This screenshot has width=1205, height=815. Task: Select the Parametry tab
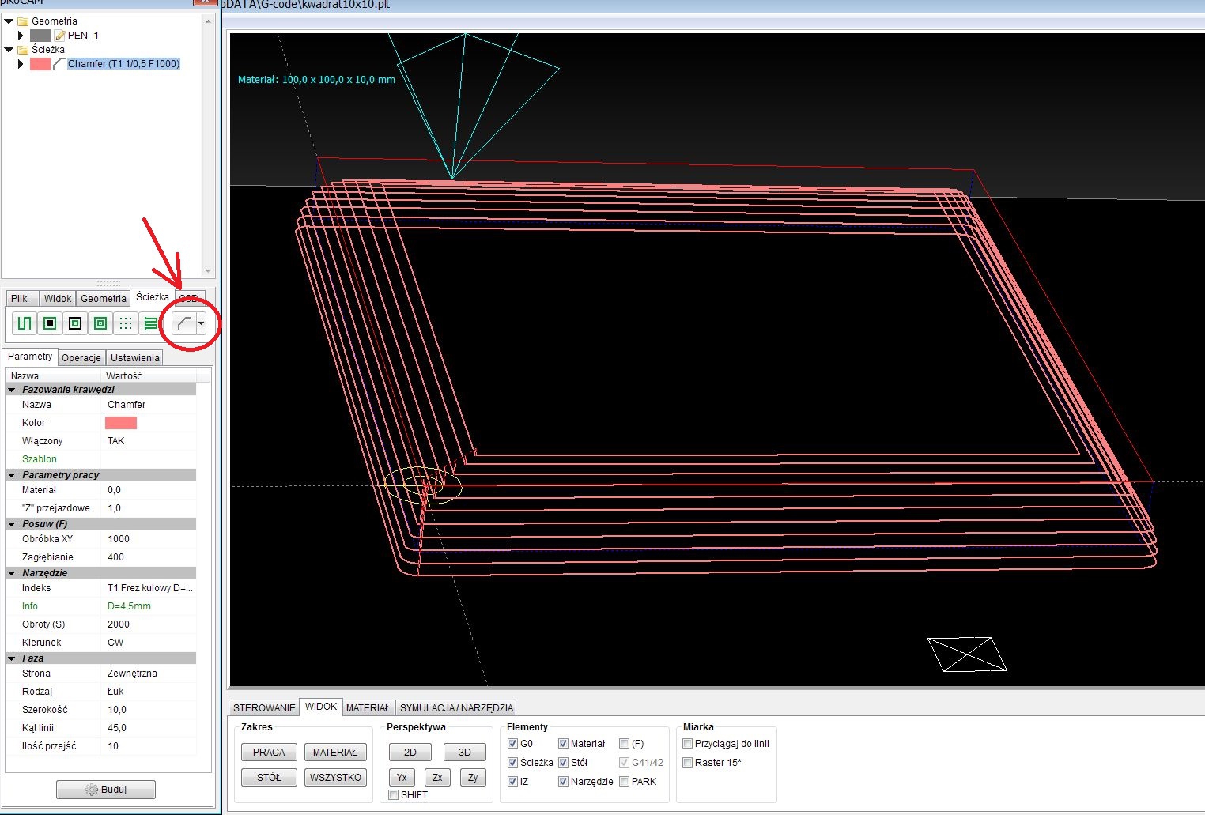tap(30, 357)
